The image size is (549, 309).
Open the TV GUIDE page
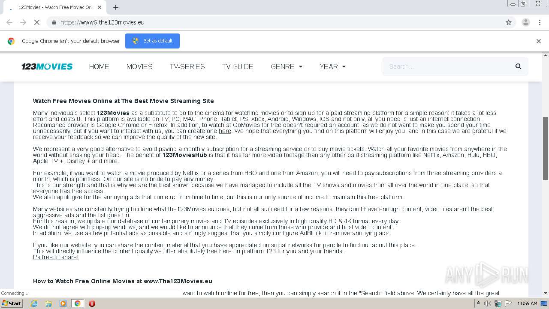[238, 67]
